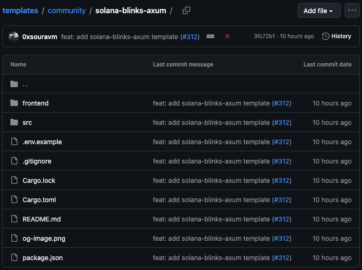362x270 pixels.
Task: Open the History clock icon
Action: point(326,36)
